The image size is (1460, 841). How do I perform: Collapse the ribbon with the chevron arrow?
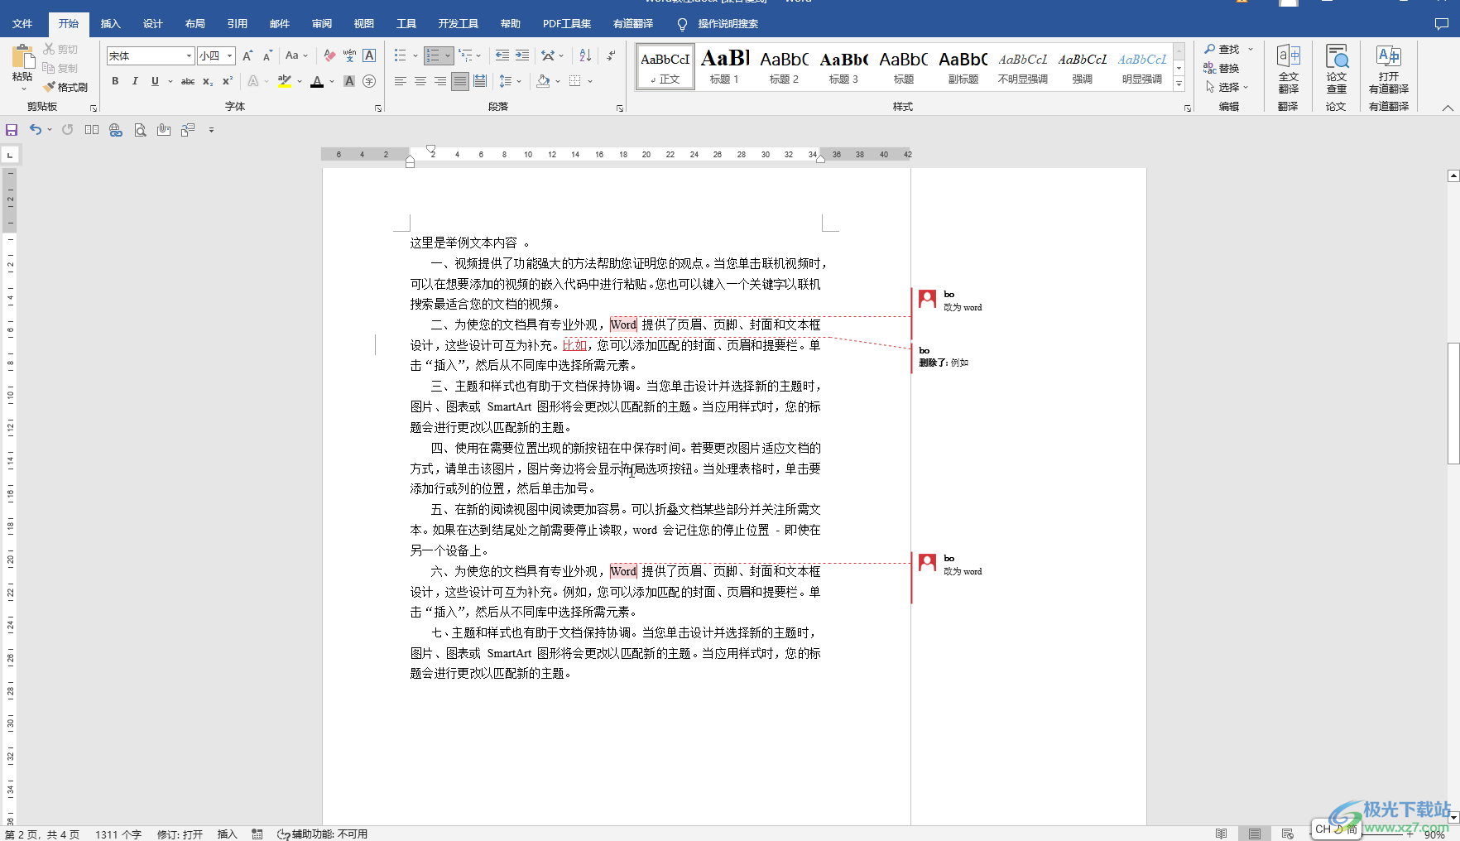coord(1448,108)
